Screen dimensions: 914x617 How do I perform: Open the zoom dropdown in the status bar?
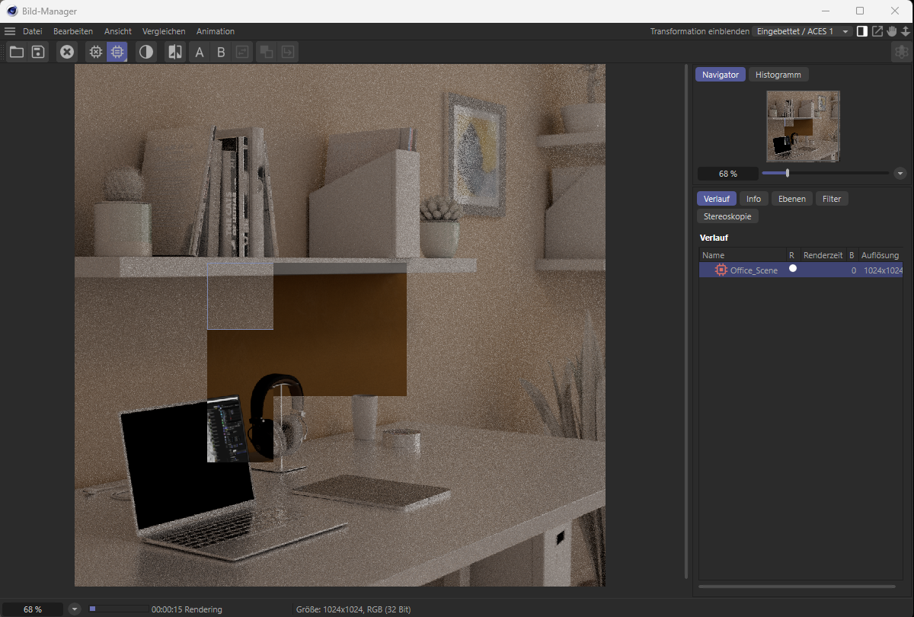[75, 609]
